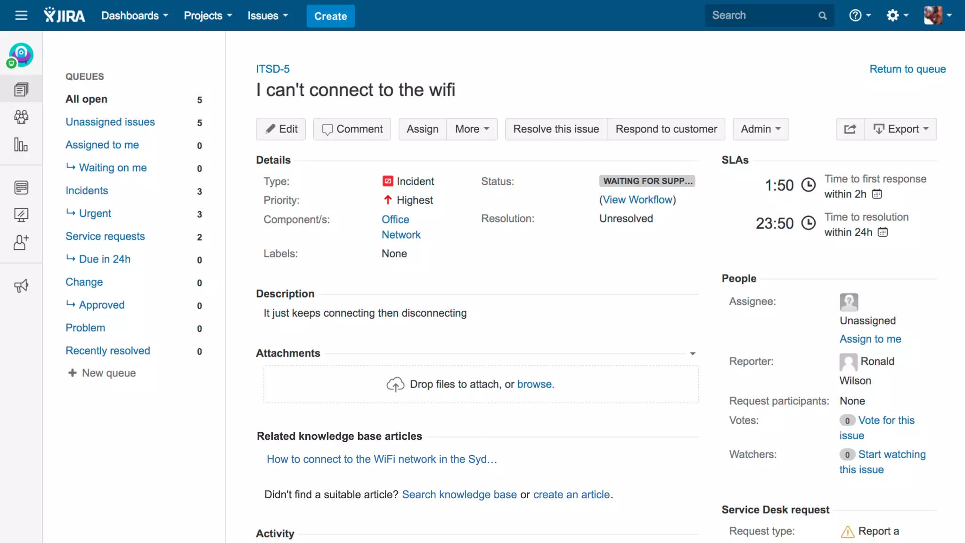Click the SLA settings monitor sidebar icon
Screen dimensions: 965x543
pyautogui.click(x=21, y=215)
